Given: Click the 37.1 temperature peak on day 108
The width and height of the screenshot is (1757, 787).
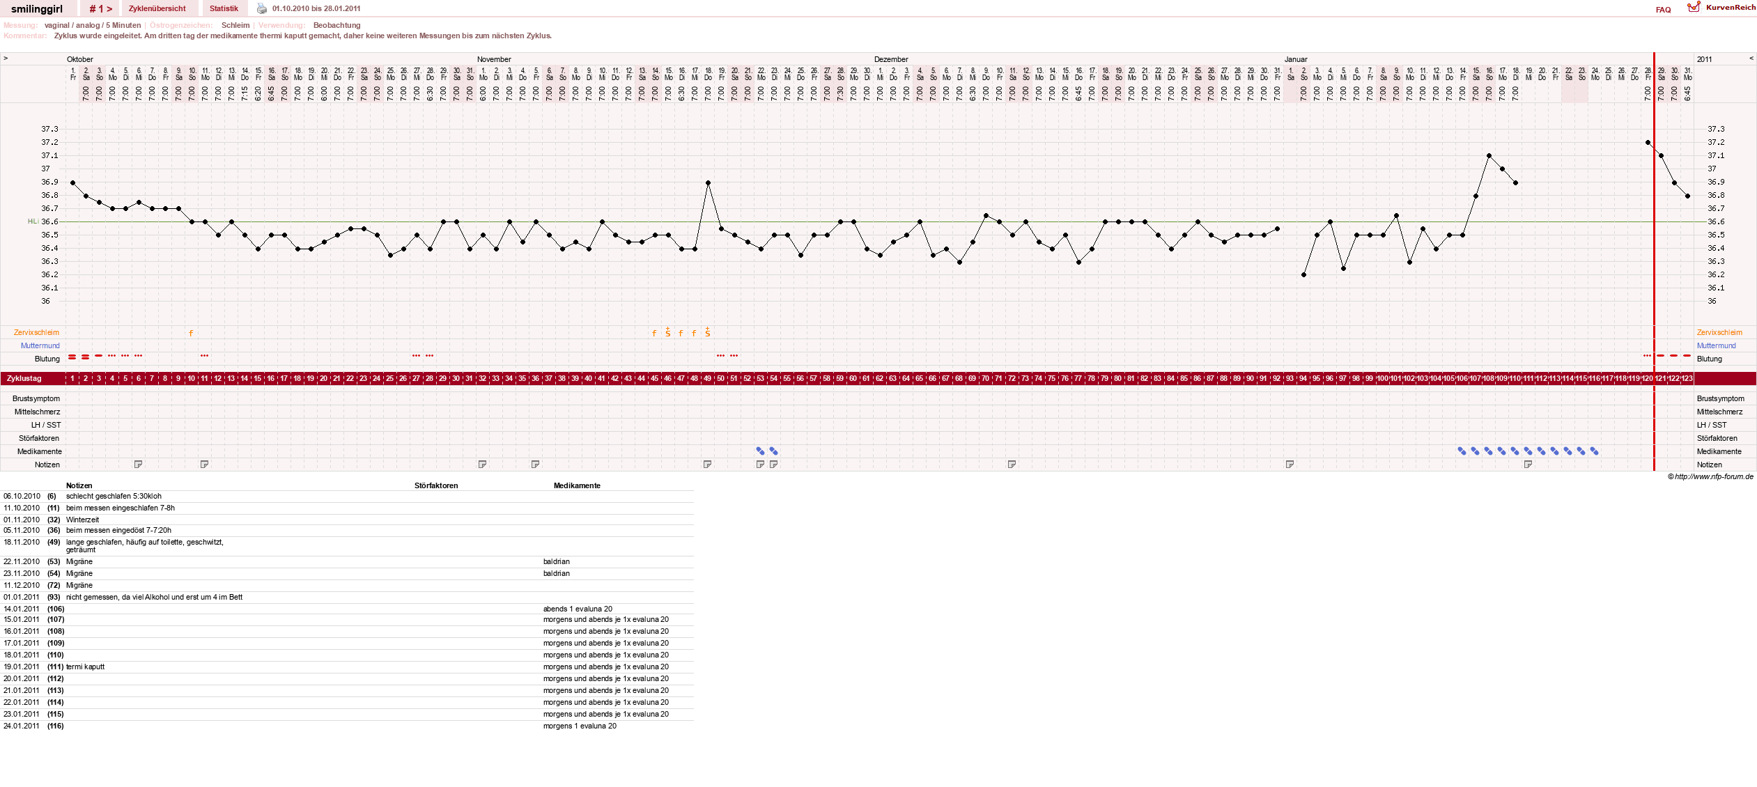Looking at the screenshot, I should [x=1489, y=156].
